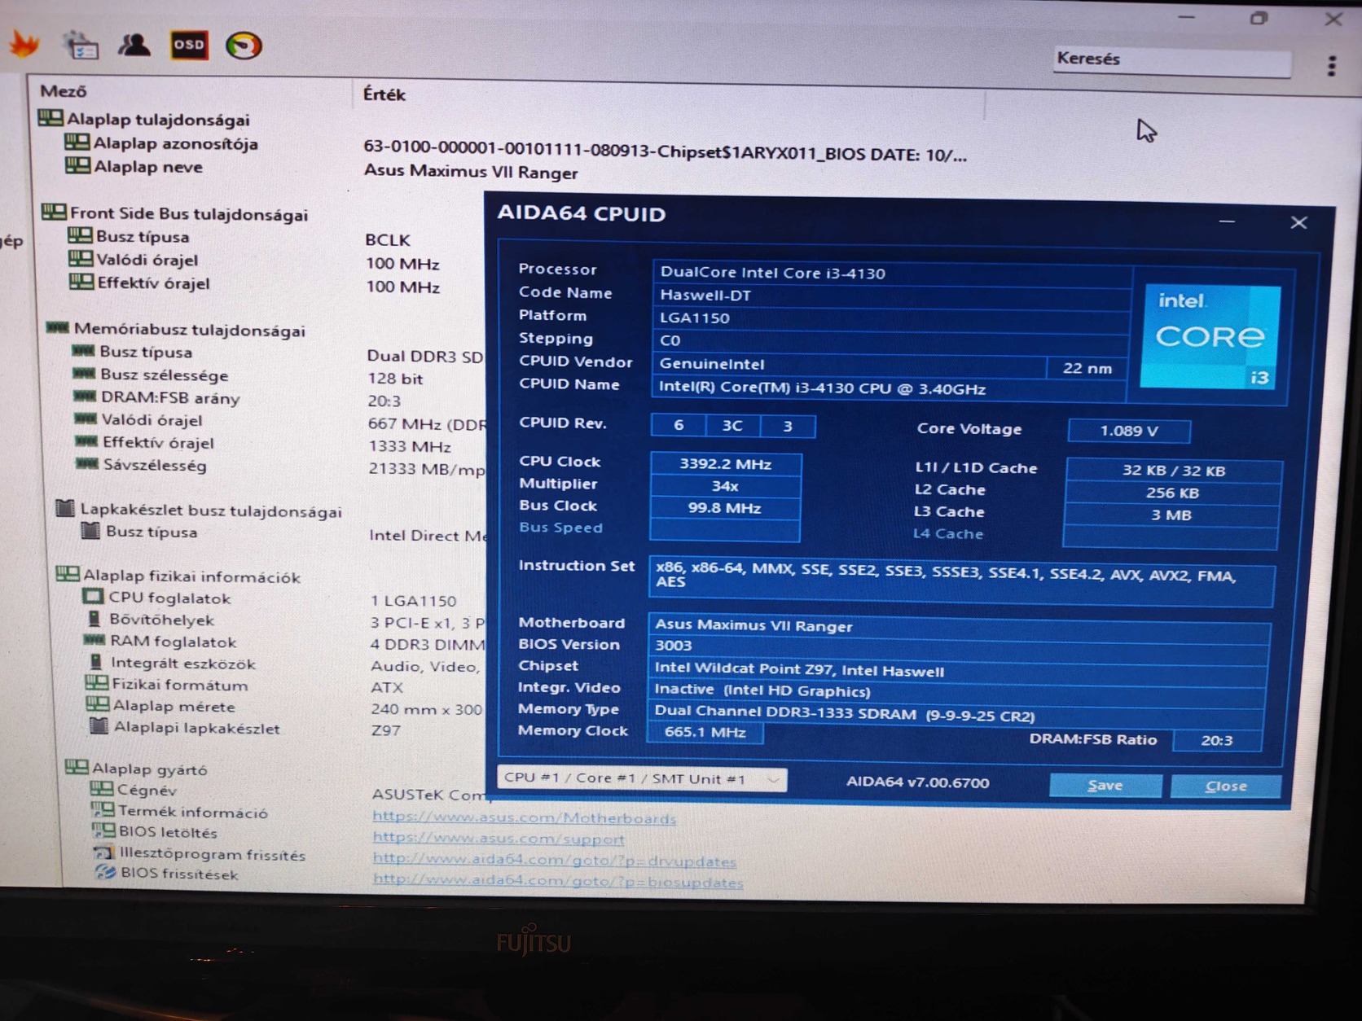Screen dimensions: 1362x1021
Task: Open the asus.com/Motherboards link
Action: pyautogui.click(x=524, y=818)
